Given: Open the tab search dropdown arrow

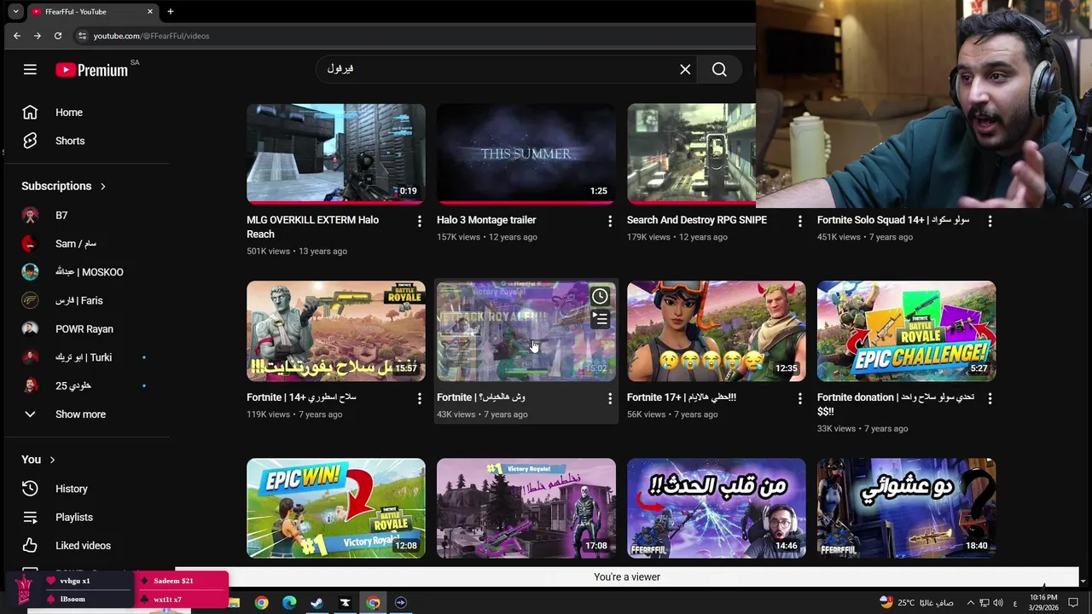Looking at the screenshot, I should click(x=15, y=12).
